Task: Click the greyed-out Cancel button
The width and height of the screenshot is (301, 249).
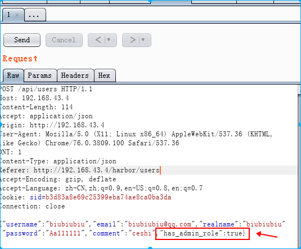Action: pyautogui.click(x=64, y=40)
